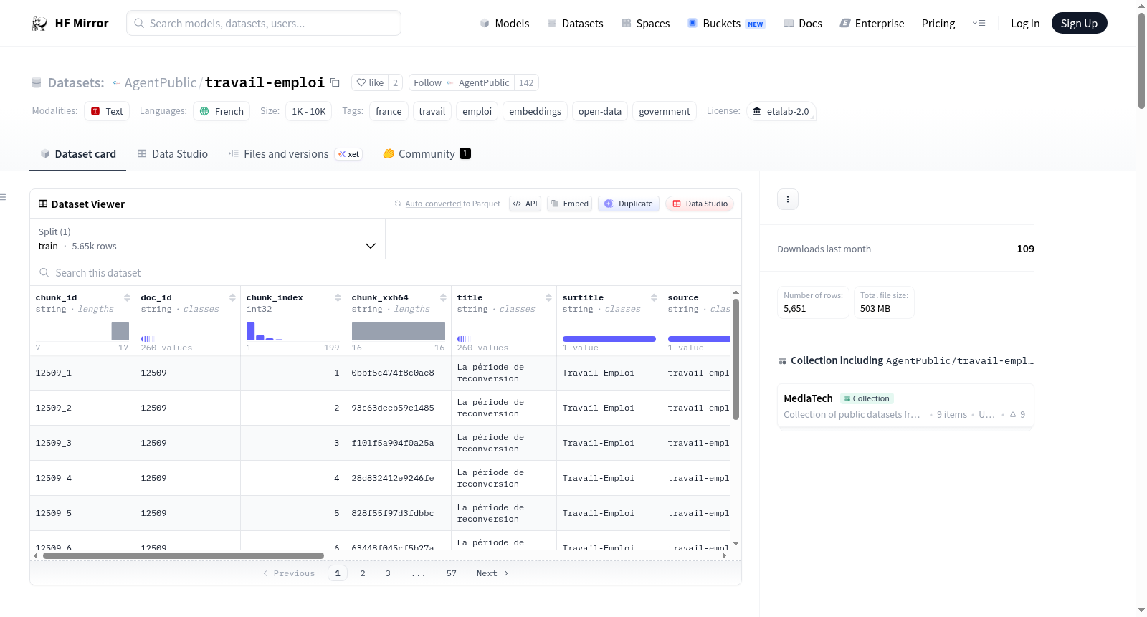1147x617 pixels.
Task: Click the chunk_id lengths histogram
Action: (x=82, y=331)
